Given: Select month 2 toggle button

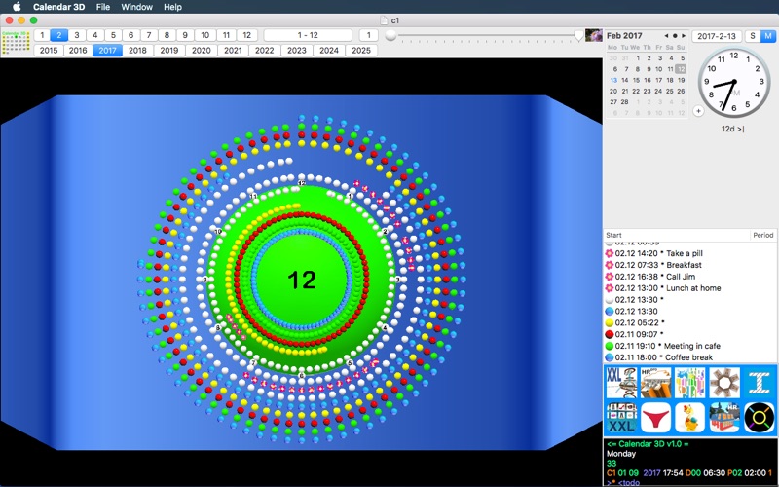Looking at the screenshot, I should tap(57, 35).
